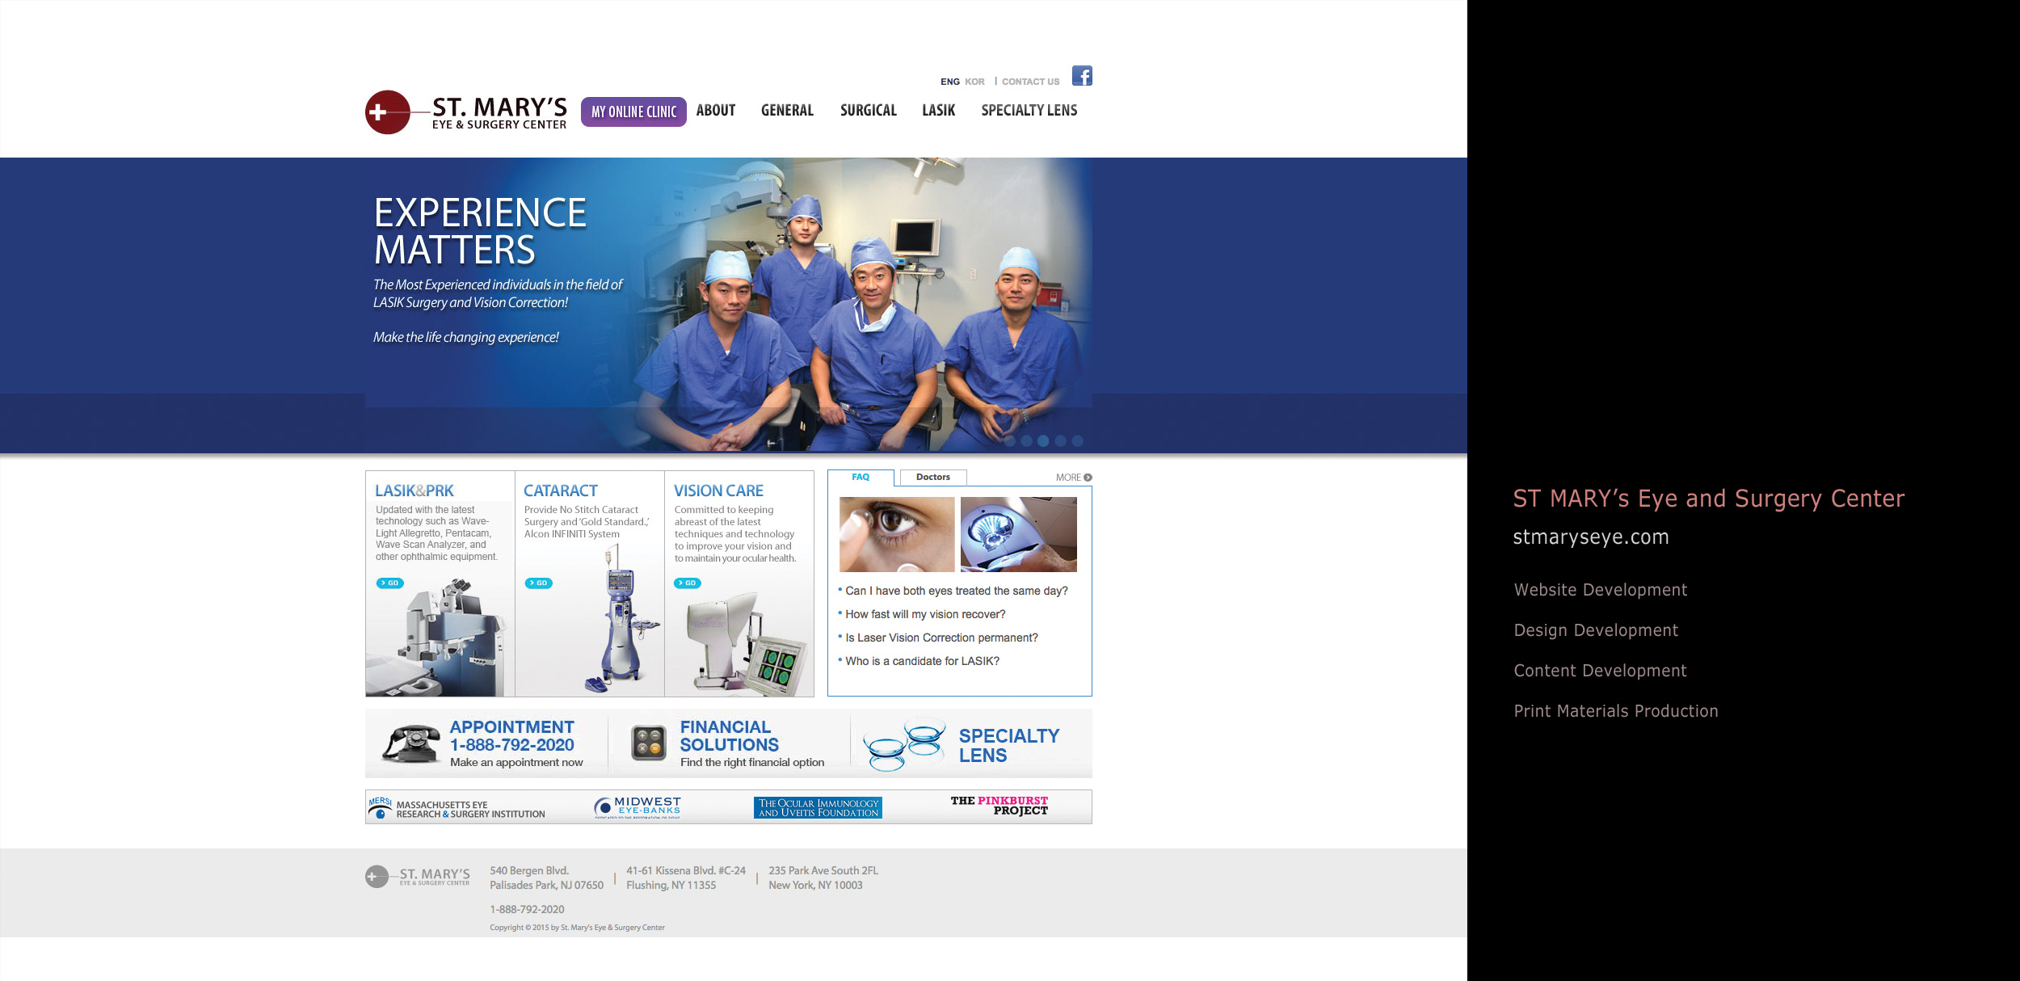This screenshot has height=981, width=2020.
Task: Click the GO arrow under Cataract
Action: pyautogui.click(x=538, y=583)
